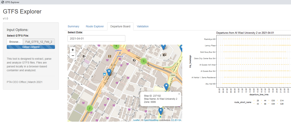Image resolution: width=291 pixels, height=138 pixels.
Task: Click the GTFS Explorer globe icon in title bar
Action: coord(3,2)
